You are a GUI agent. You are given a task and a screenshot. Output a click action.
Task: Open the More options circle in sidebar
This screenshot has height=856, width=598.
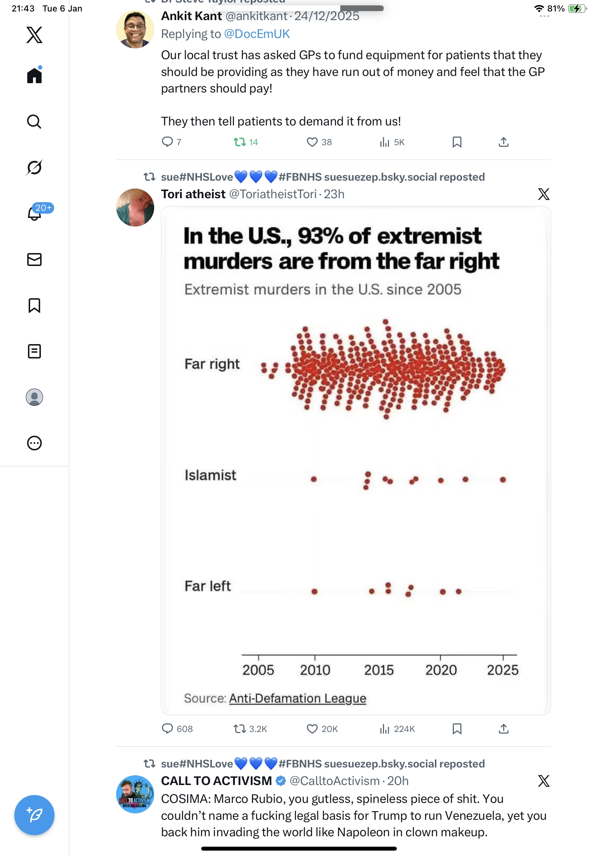point(34,443)
